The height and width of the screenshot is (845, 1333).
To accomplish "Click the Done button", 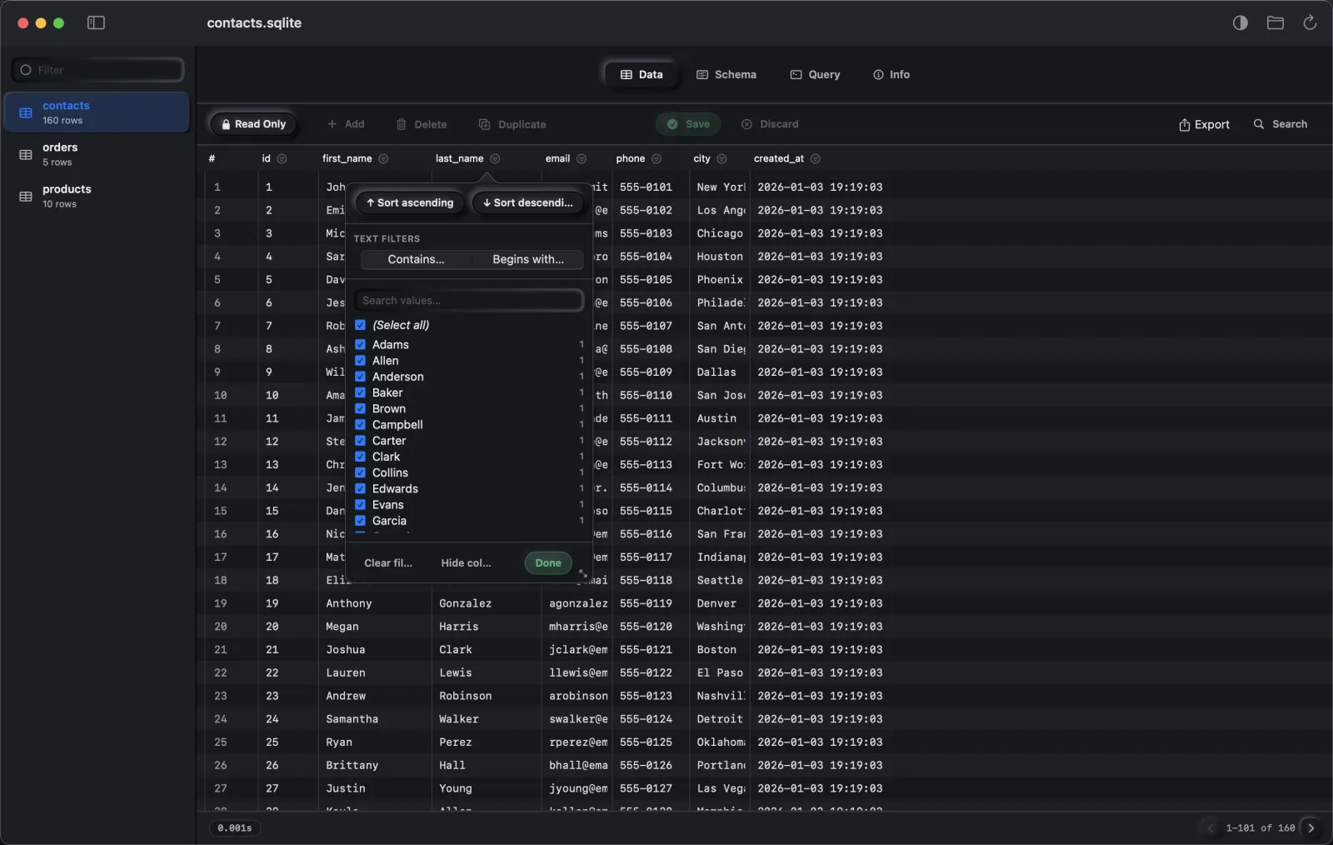I will tap(548, 562).
